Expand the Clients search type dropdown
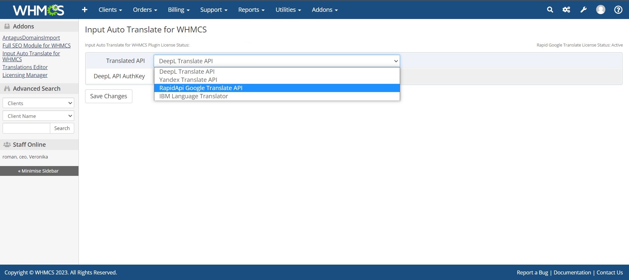Viewport: 629px width, 280px height. [38, 103]
